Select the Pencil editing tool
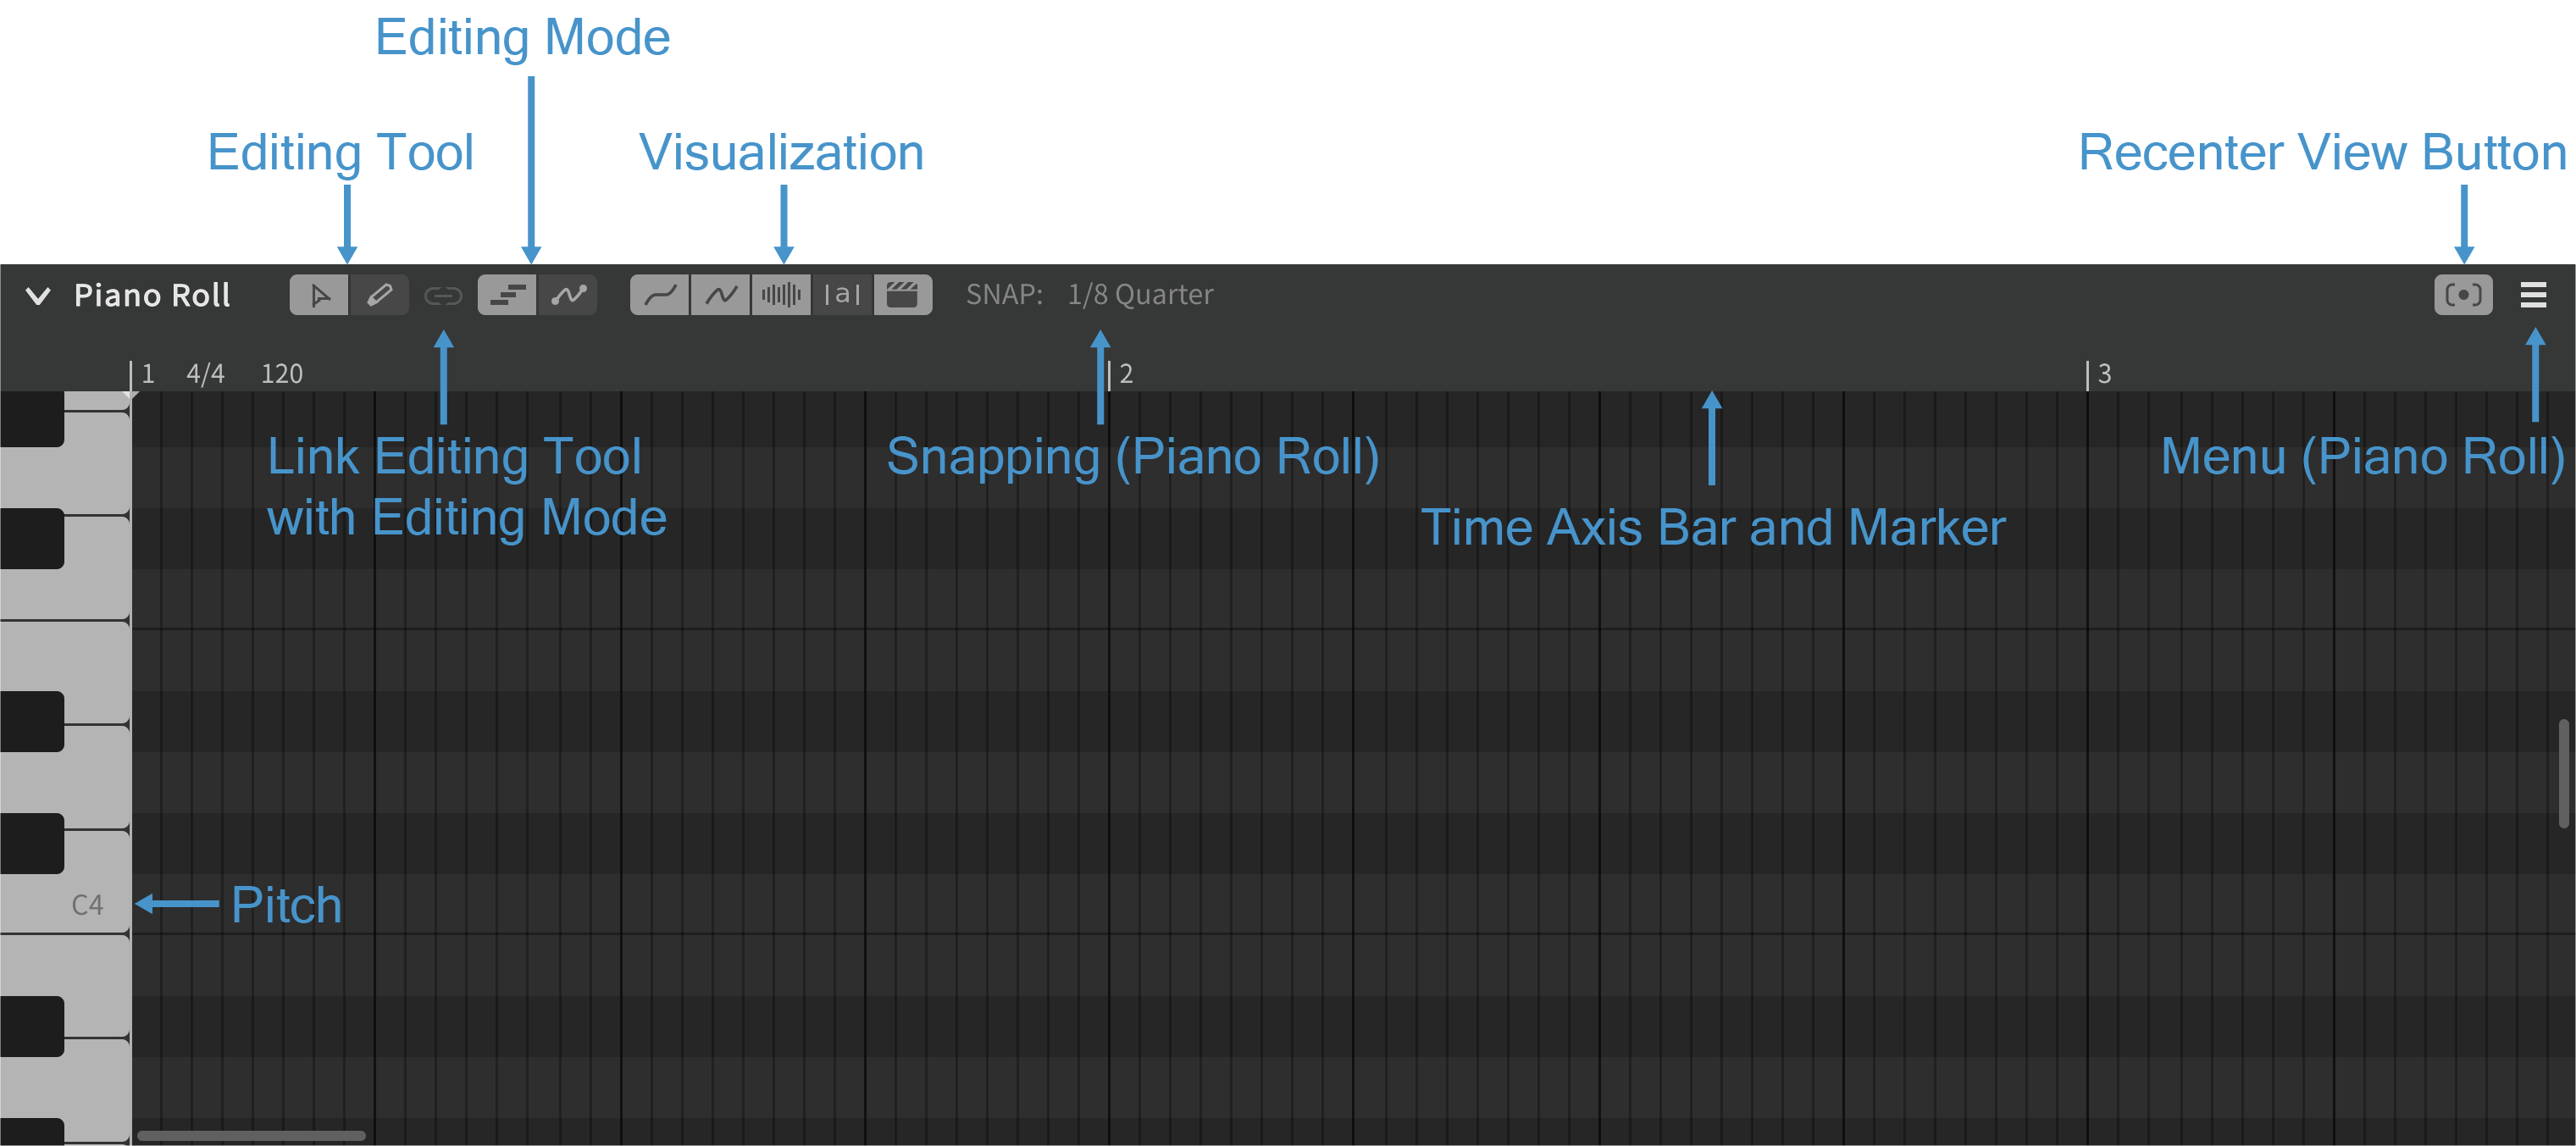Viewport: 2576px width, 1146px height. 379,295
